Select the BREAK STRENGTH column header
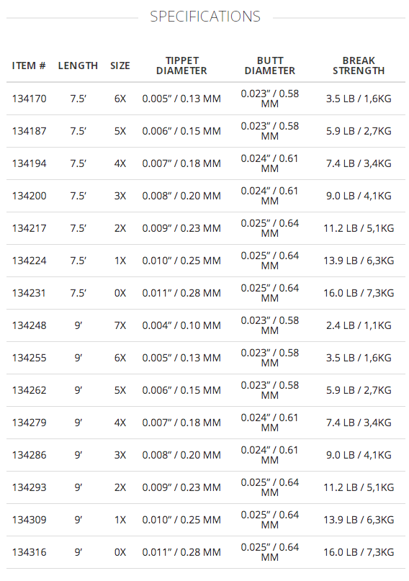The width and height of the screenshot is (409, 581). [359, 66]
